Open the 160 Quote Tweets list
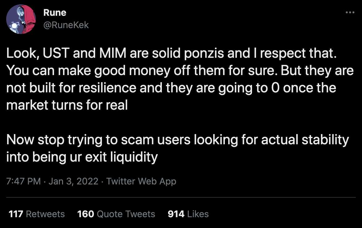Image resolution: width=362 pixels, height=228 pixels. point(116,214)
